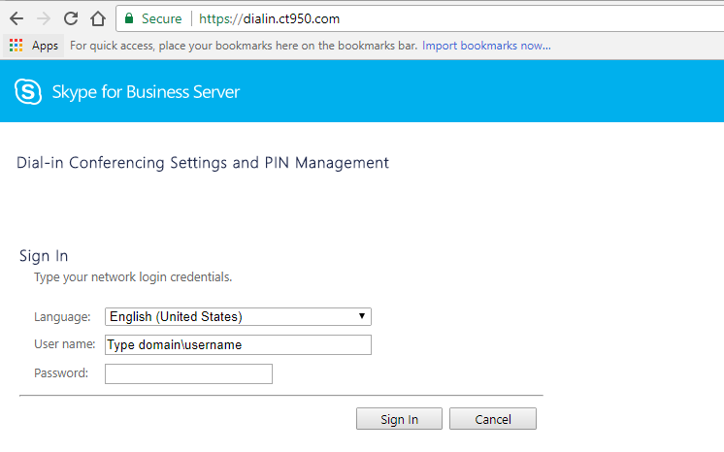Click the Secure label beside the padlock
This screenshot has height=452, width=724.
point(162,19)
